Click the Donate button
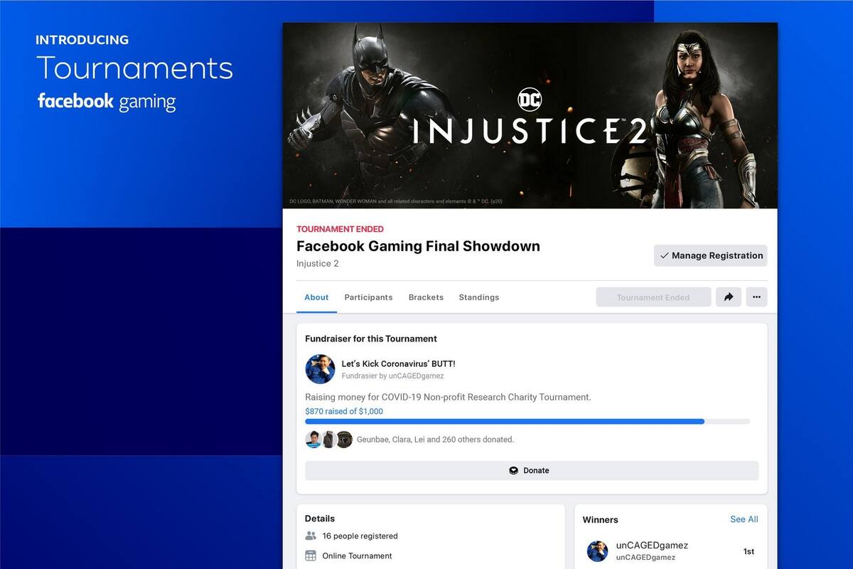853x569 pixels. (x=532, y=470)
